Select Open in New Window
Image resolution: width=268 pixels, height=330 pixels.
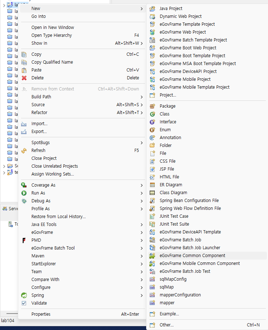click(x=53, y=28)
